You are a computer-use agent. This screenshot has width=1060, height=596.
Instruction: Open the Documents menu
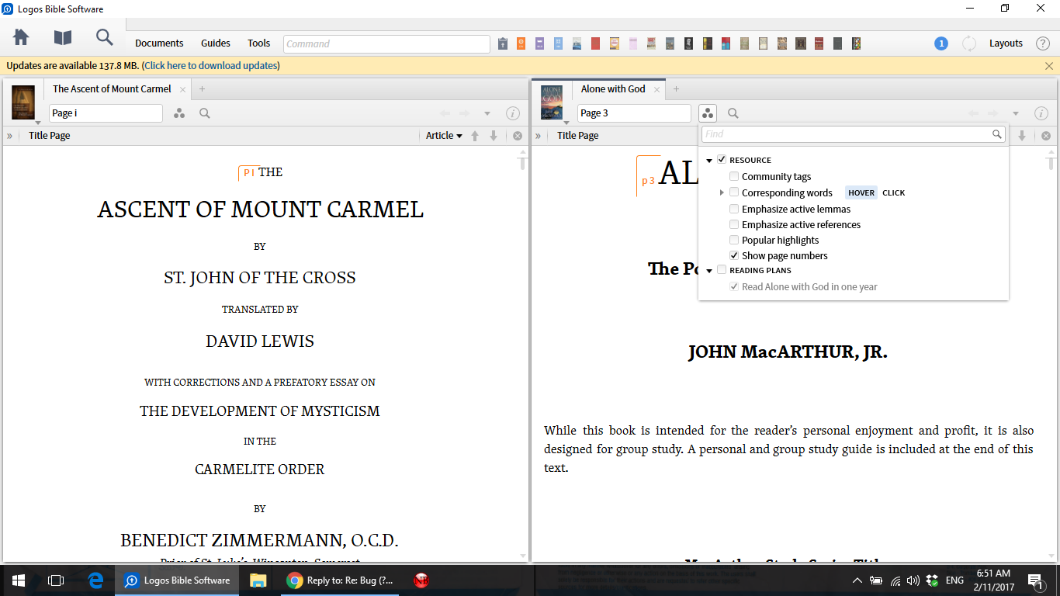tap(160, 43)
